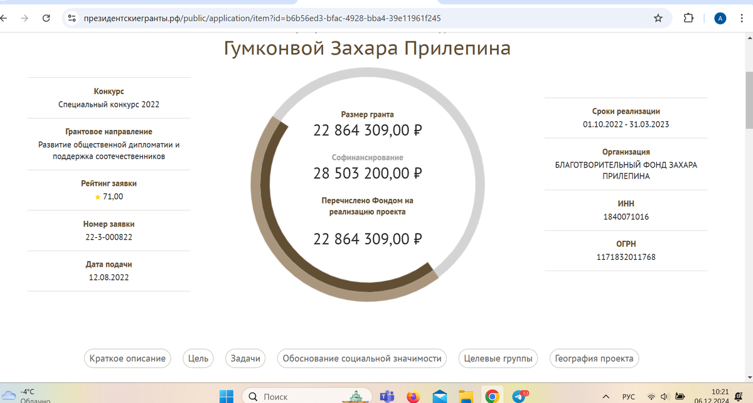View site information icon in address bar

[x=72, y=18]
